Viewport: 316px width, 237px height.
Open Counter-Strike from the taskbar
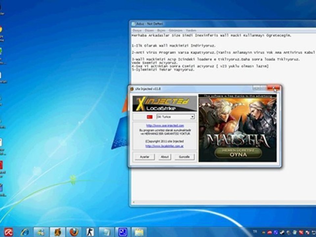pos(90,232)
